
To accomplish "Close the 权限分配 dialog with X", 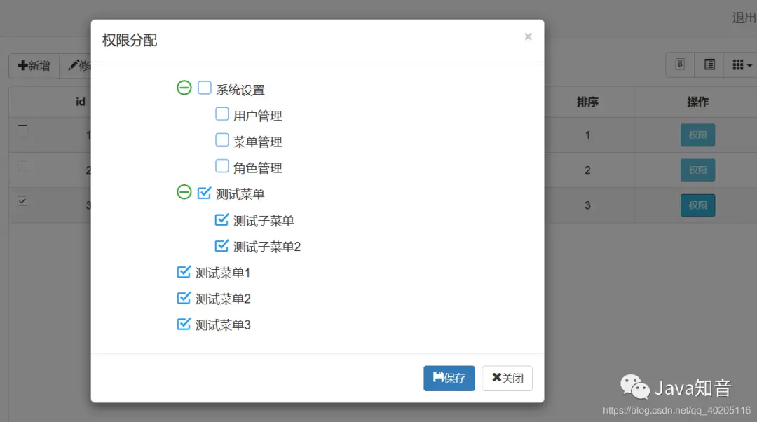I will (x=528, y=36).
